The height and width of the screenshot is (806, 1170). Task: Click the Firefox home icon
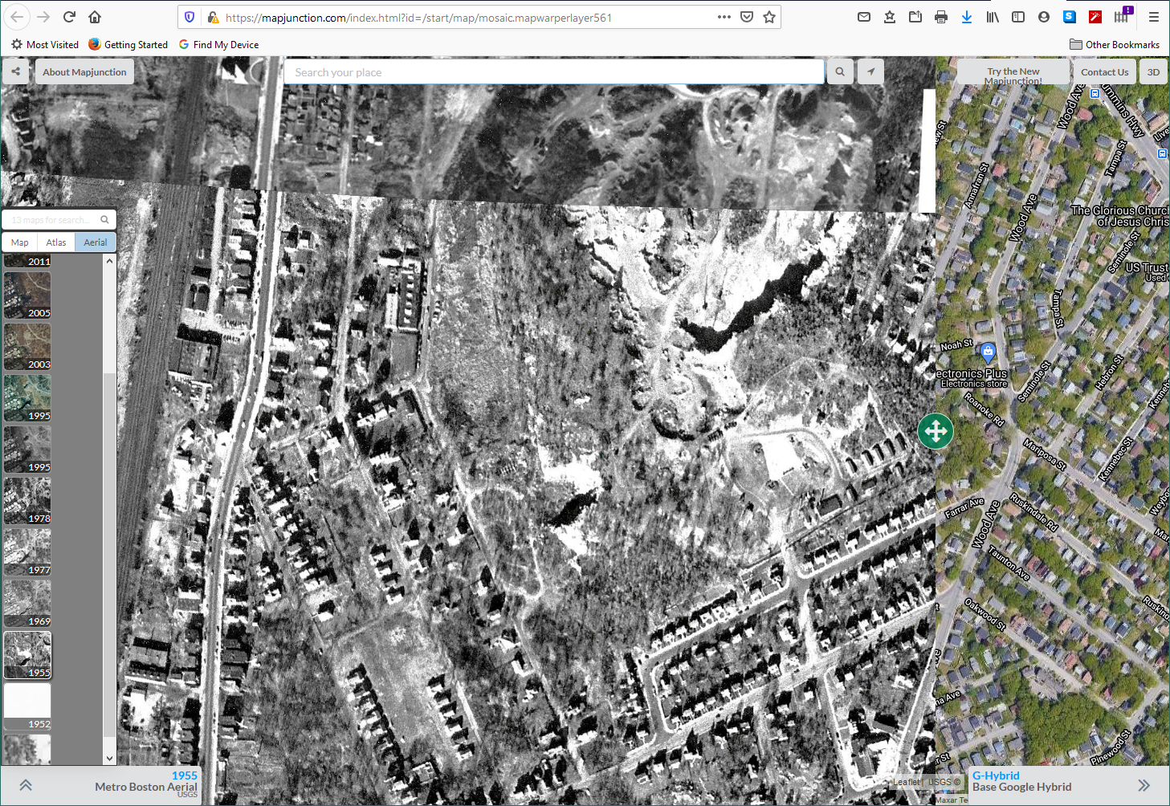tap(95, 15)
